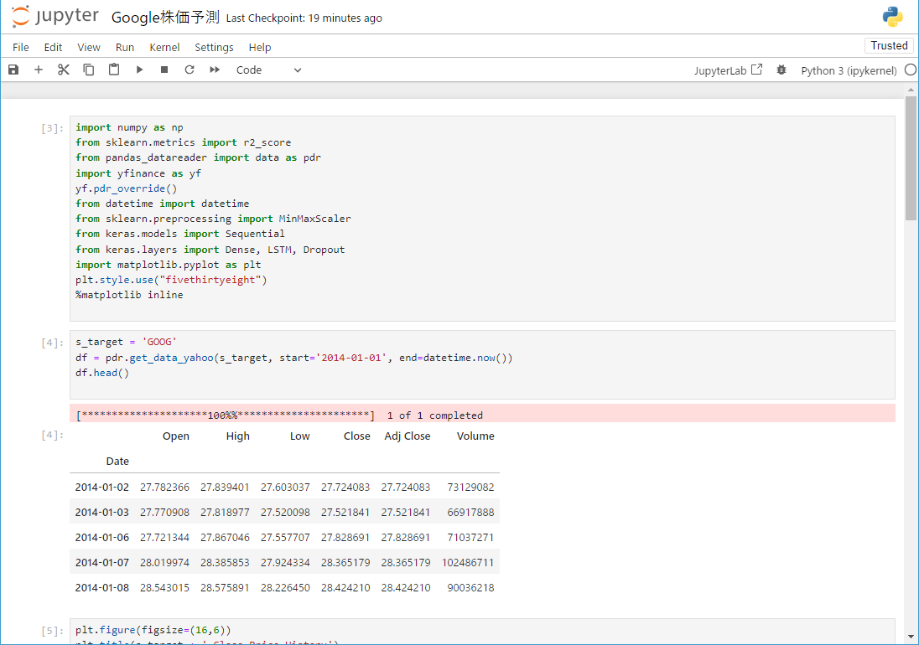
Task: Click the volume value 102486711
Action: click(468, 562)
